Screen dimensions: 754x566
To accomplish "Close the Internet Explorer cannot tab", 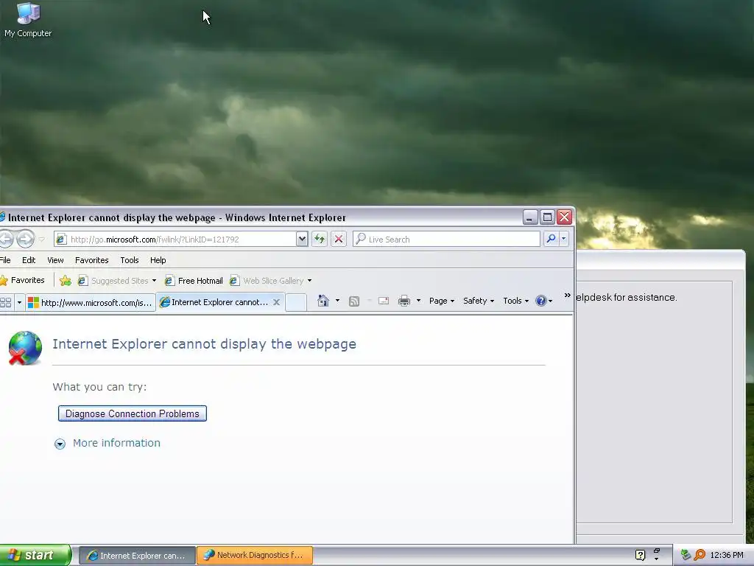I will [x=277, y=302].
